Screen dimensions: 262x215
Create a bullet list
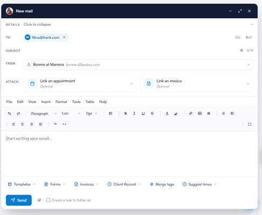223,113
